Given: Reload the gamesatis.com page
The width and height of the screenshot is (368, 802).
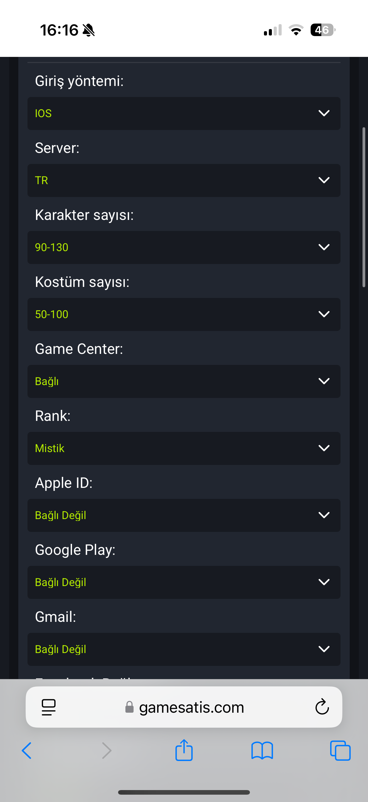Looking at the screenshot, I should [x=322, y=707].
